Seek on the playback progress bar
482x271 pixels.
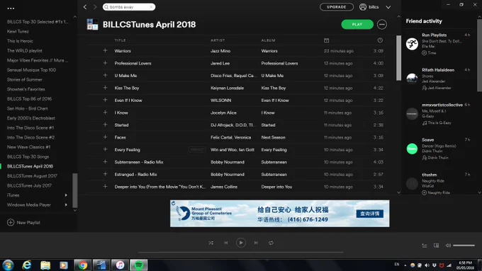pos(241,253)
